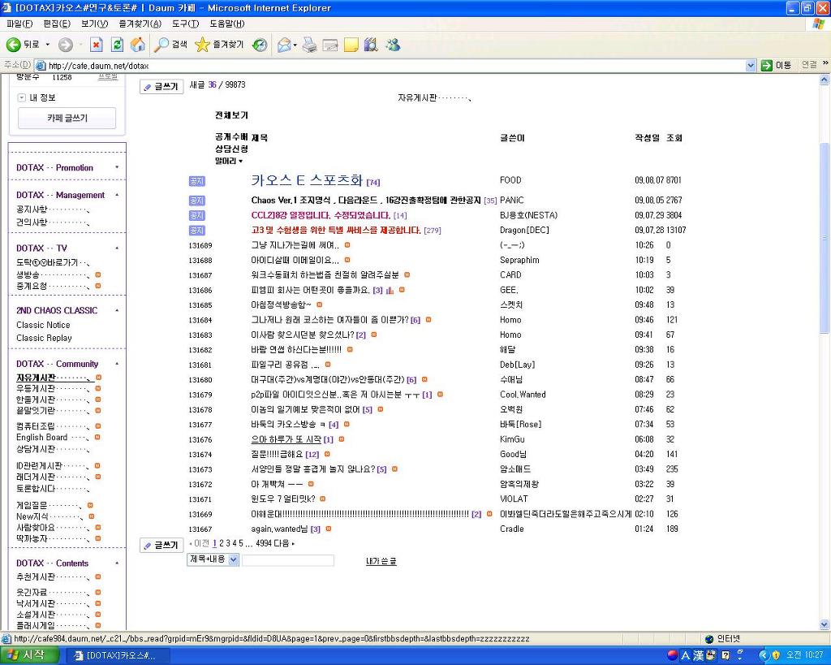The width and height of the screenshot is (831, 665).
Task: Click the bottom 글쓰기 button near pagination
Action: point(161,545)
